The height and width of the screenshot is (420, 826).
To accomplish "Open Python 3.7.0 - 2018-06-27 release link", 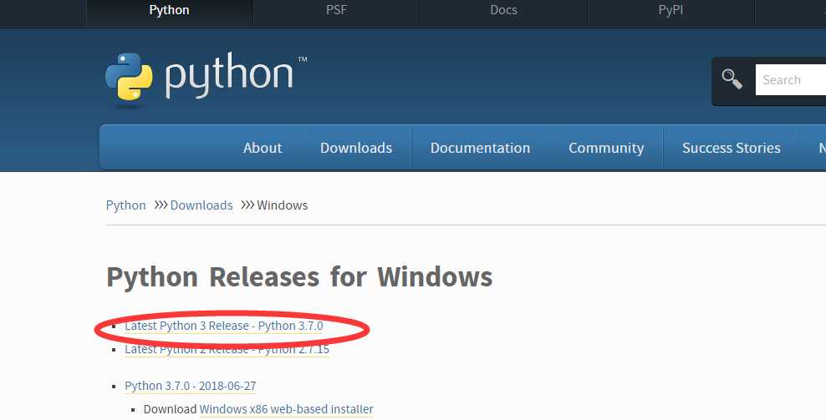I will [x=190, y=386].
